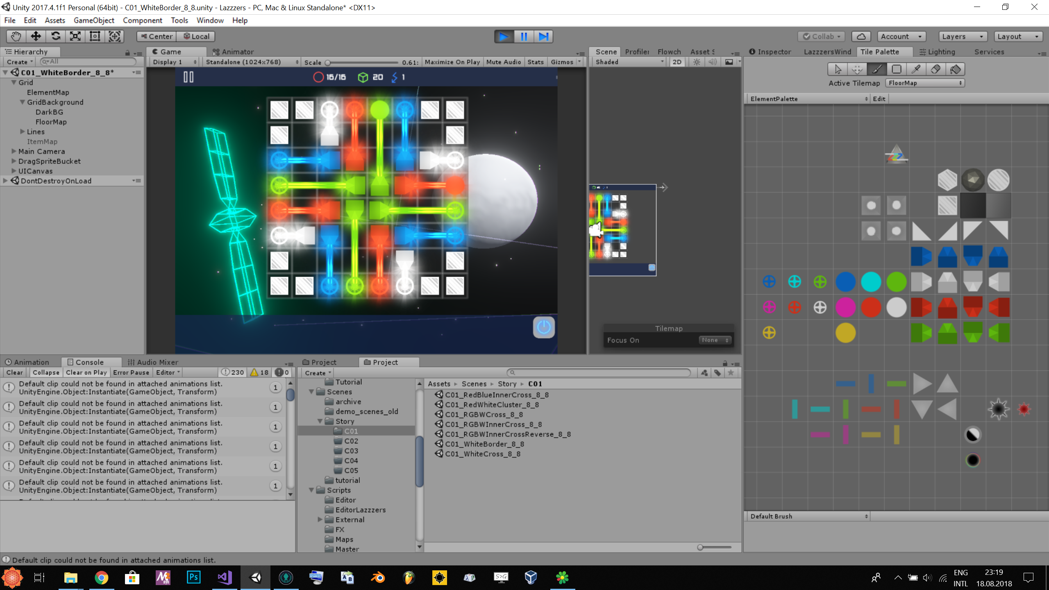The width and height of the screenshot is (1049, 590).
Task: Adjust the Game view Scale slider
Action: pyautogui.click(x=328, y=62)
